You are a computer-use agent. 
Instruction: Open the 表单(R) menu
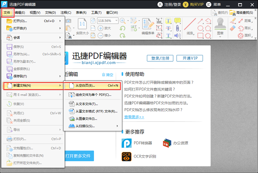tap(81, 13)
